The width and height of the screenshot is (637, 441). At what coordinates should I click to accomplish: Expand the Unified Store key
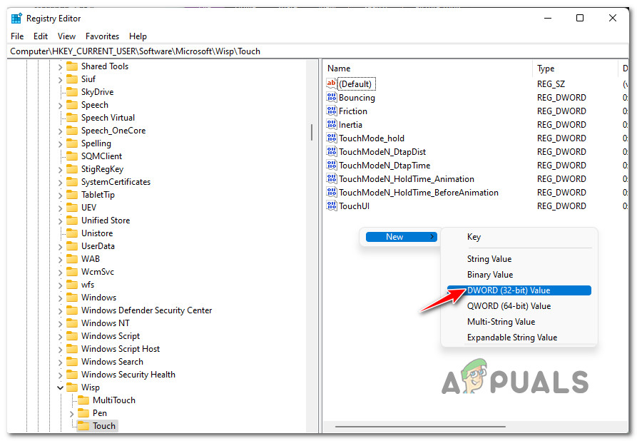60,220
